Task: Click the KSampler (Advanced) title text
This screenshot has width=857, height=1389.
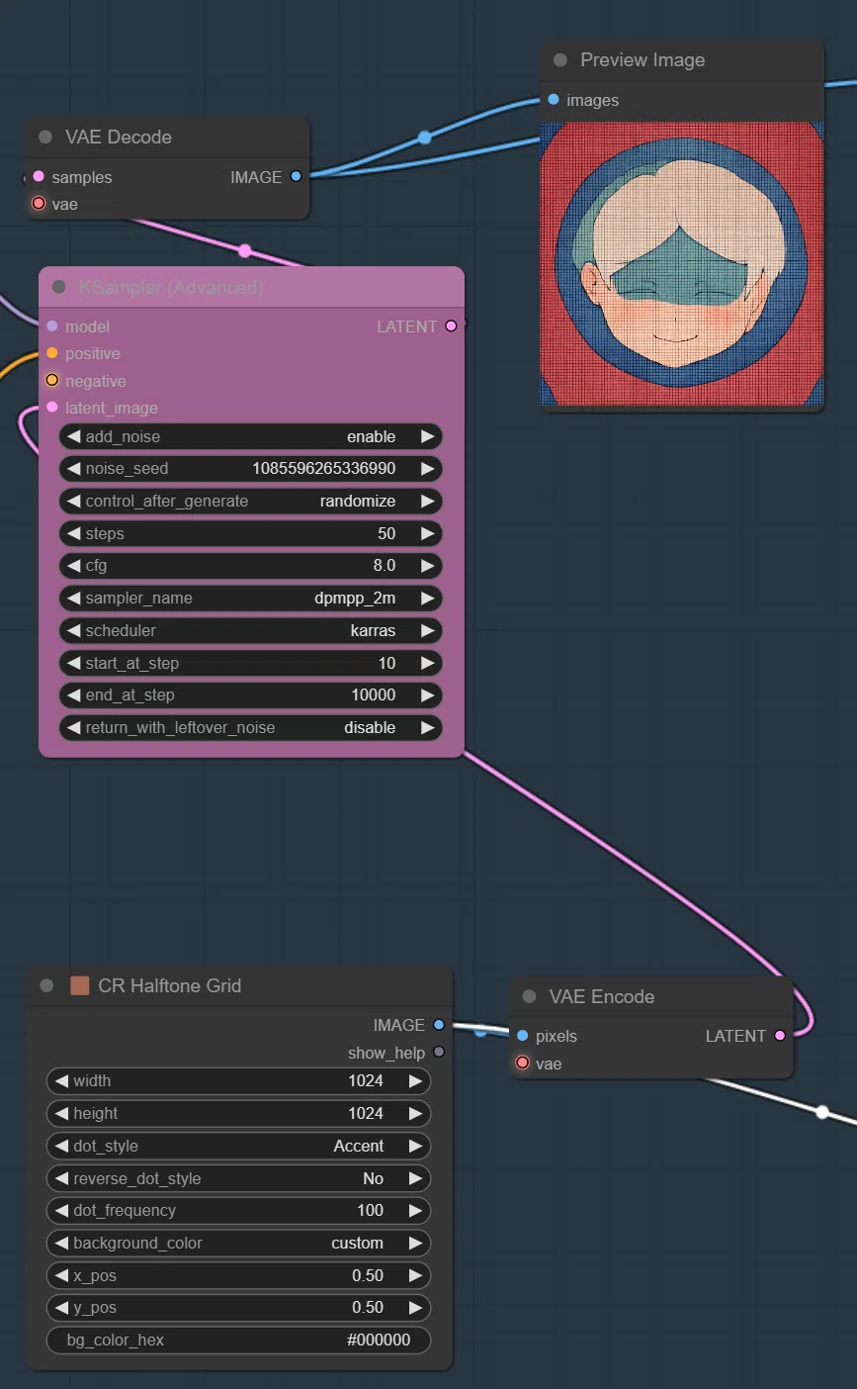Action: [x=171, y=287]
